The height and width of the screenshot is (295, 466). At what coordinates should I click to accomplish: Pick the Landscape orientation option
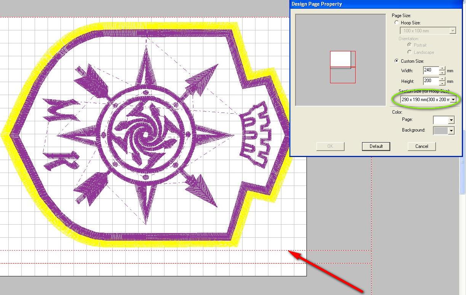click(410, 52)
